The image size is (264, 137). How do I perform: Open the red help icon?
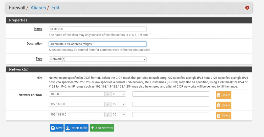247,8
